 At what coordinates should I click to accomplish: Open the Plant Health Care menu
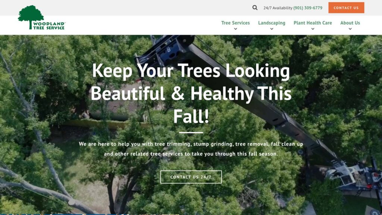pyautogui.click(x=313, y=23)
